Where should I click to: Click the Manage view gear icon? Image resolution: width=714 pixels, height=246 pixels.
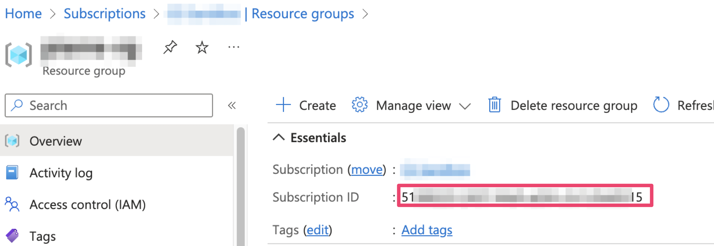pos(360,105)
